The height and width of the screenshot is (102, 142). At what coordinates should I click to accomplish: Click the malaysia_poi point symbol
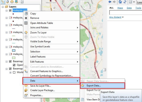pos(13,14)
